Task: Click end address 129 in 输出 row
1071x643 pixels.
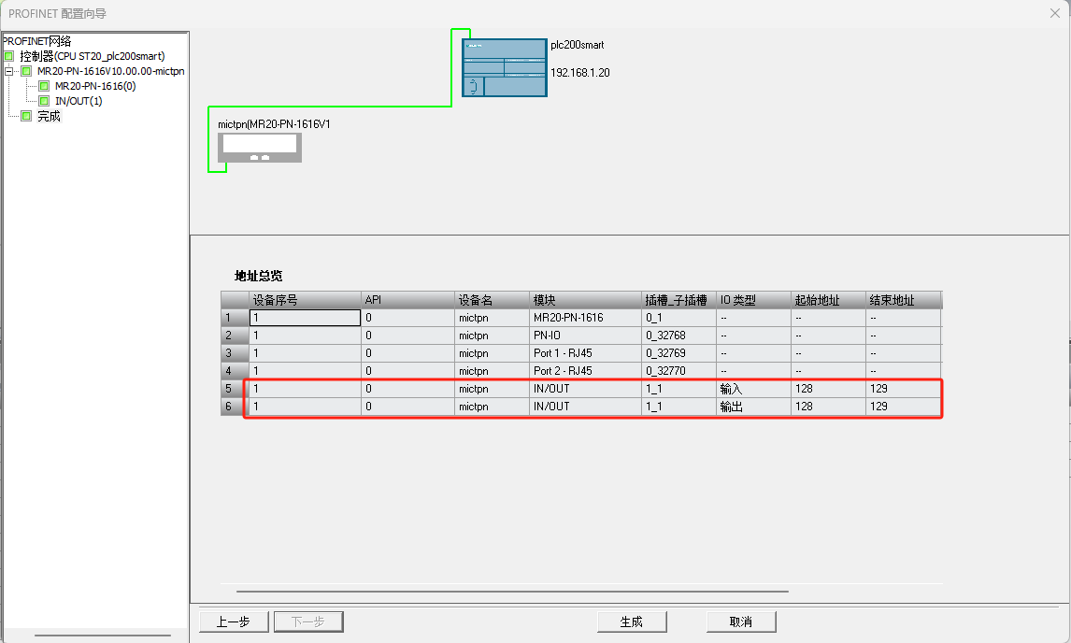Action: [x=903, y=407]
